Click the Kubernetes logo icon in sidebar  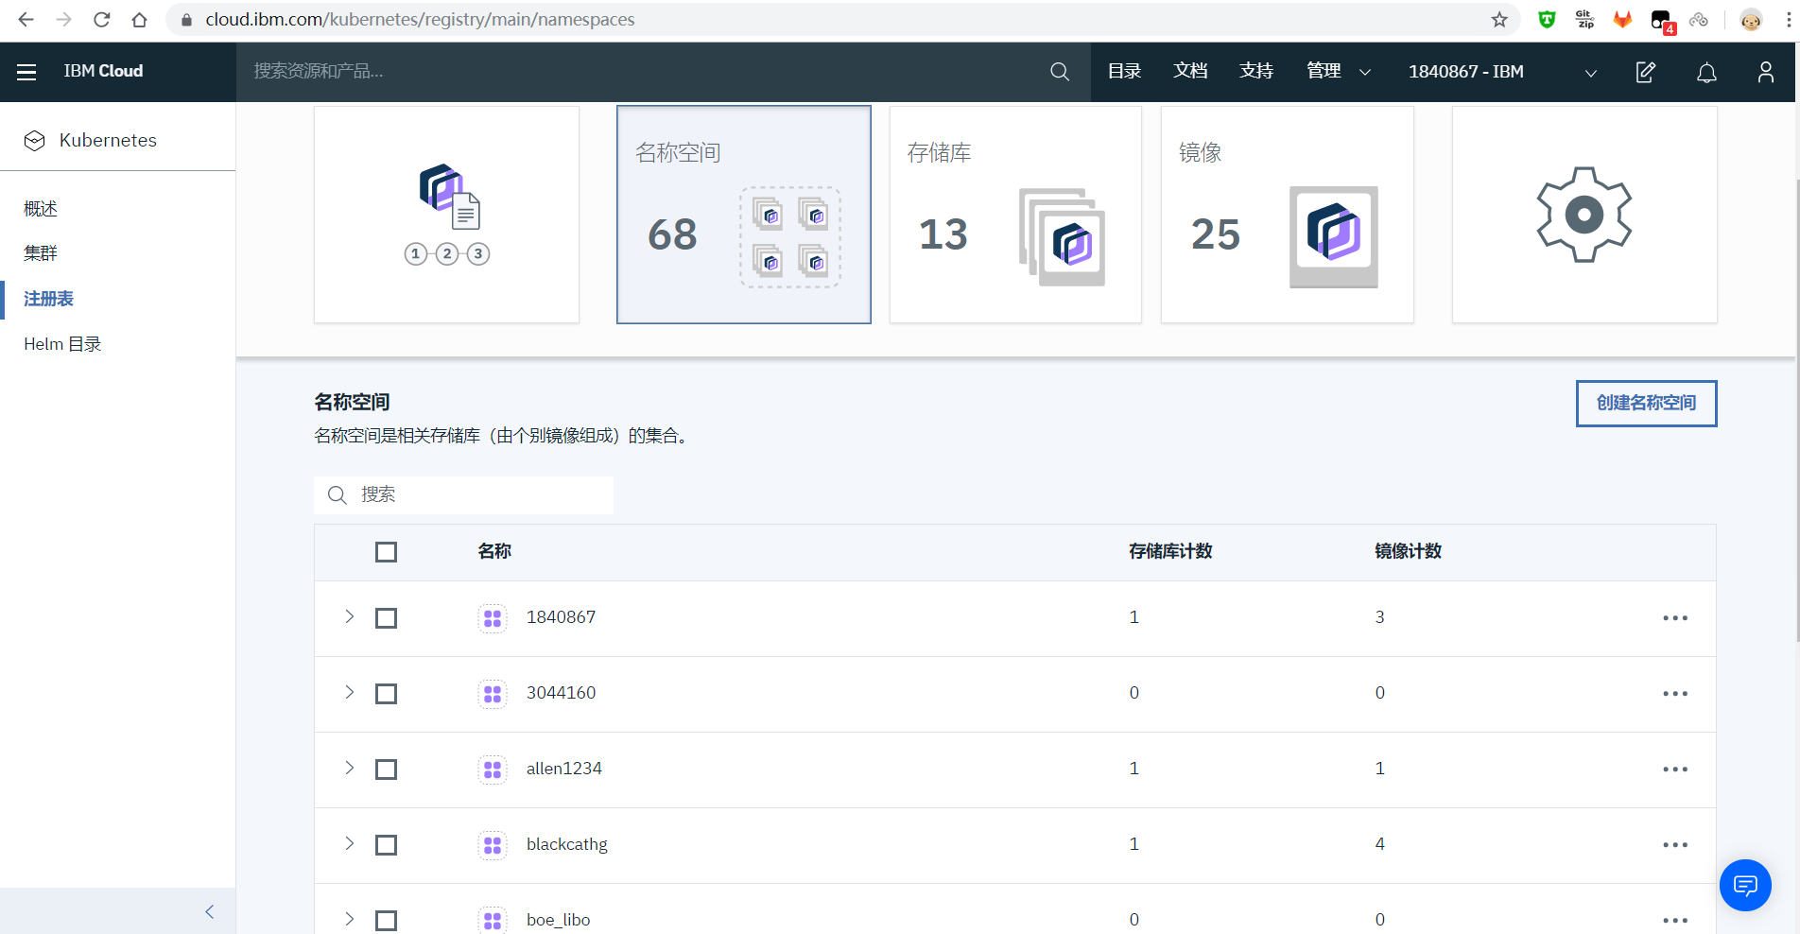pyautogui.click(x=35, y=141)
